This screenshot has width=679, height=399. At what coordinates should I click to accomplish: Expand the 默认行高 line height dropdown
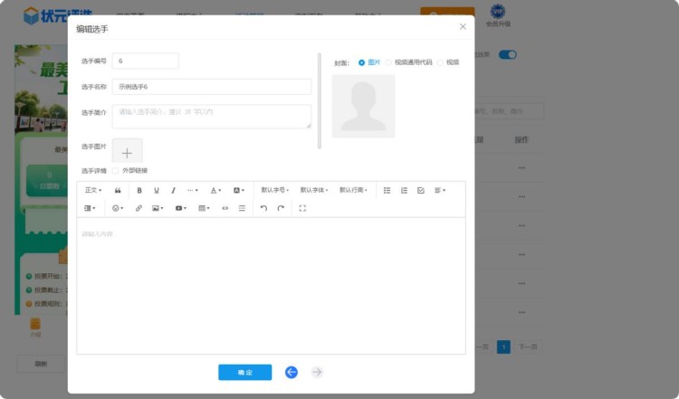pos(353,191)
